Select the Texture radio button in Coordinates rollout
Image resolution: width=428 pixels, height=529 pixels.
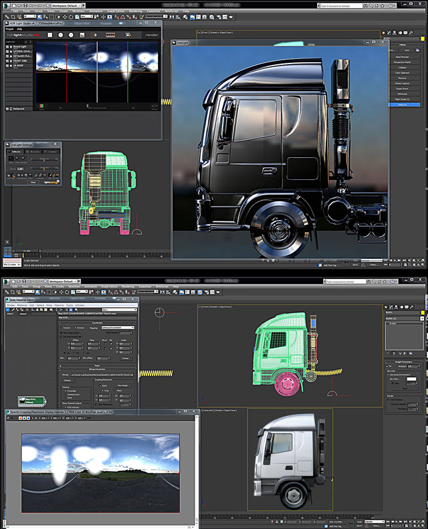(x=61, y=328)
